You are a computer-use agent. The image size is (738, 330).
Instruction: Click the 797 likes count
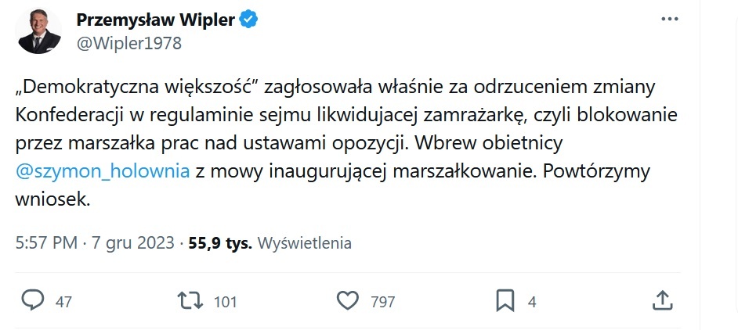tap(382, 302)
